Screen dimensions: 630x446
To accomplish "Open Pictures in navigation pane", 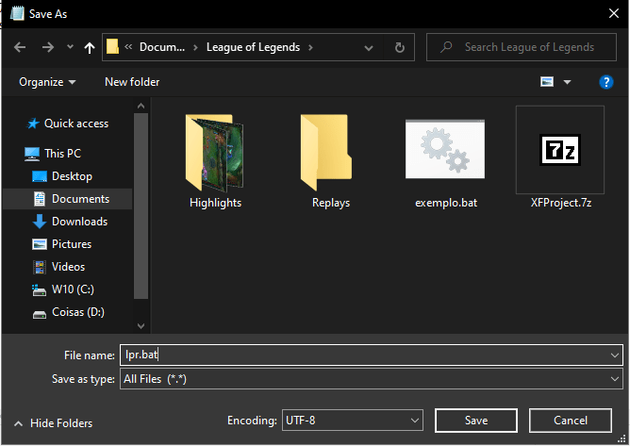I will pyautogui.click(x=72, y=244).
